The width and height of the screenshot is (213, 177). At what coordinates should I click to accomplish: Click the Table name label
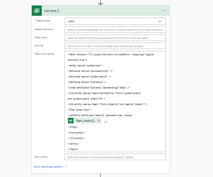(43, 21)
